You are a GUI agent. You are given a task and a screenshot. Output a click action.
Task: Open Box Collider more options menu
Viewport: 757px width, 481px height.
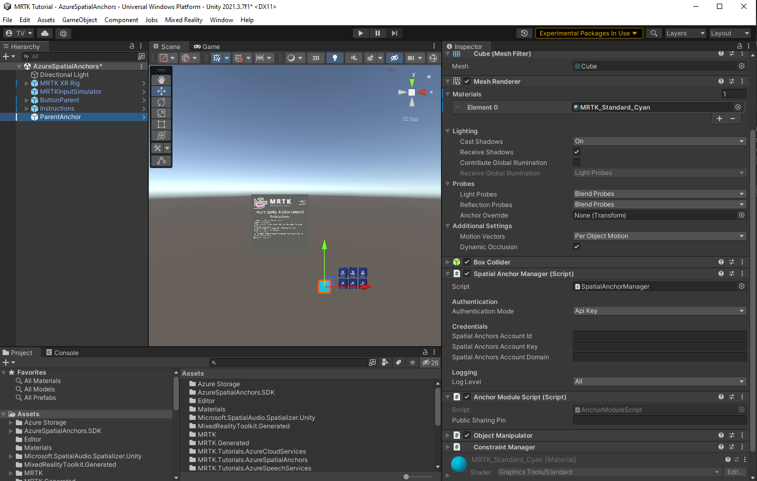coord(742,262)
